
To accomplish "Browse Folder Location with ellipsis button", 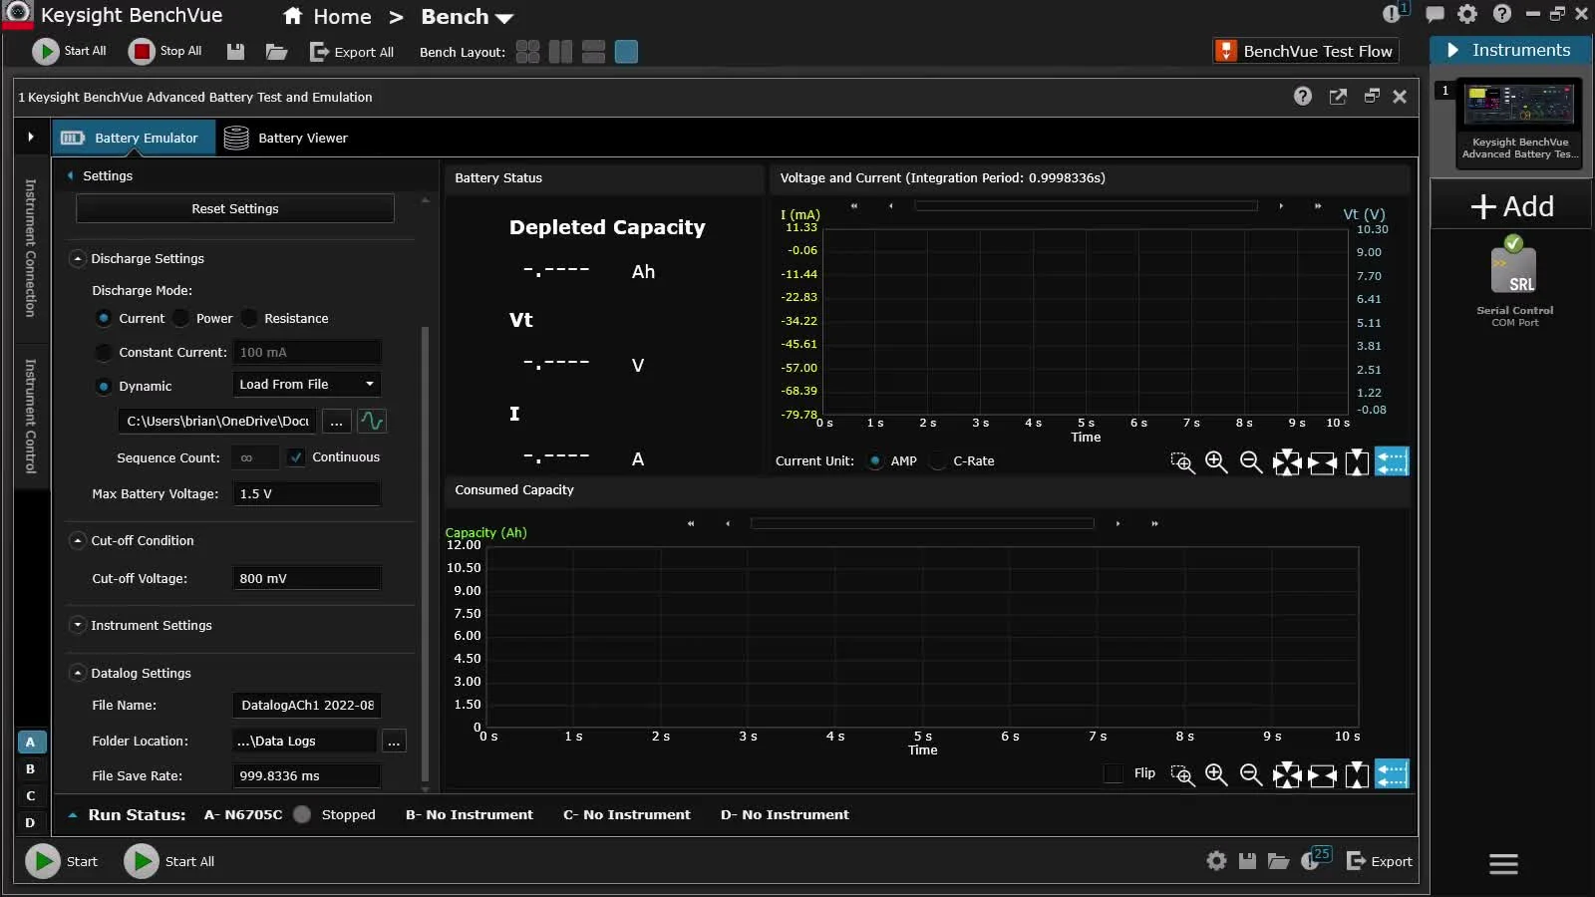I will pyautogui.click(x=394, y=741).
